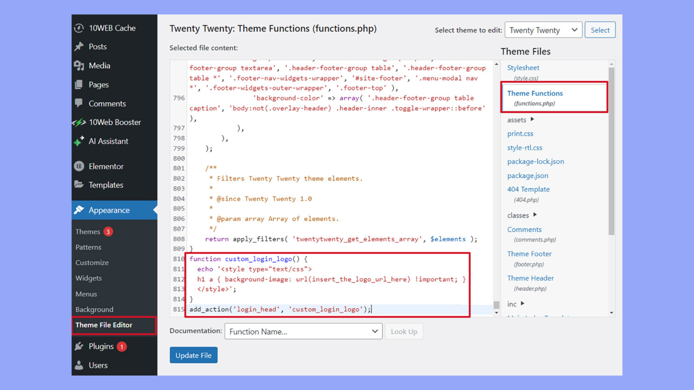Open the Stylesheet (style.css) file
Screen dimensions: 694x390
tap(523, 67)
